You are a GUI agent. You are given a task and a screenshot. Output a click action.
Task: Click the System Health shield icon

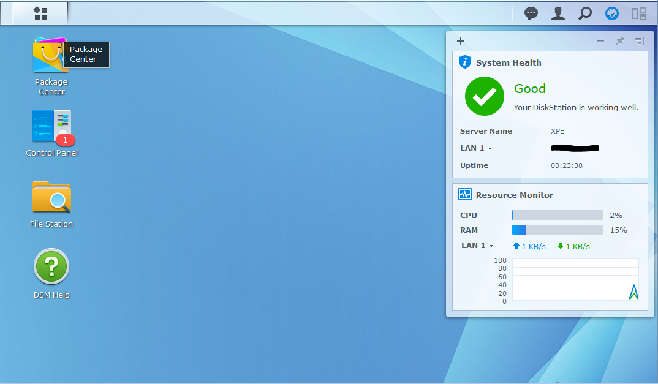click(464, 62)
